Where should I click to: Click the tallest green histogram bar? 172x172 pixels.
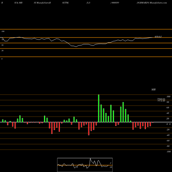[x=99, y=108]
